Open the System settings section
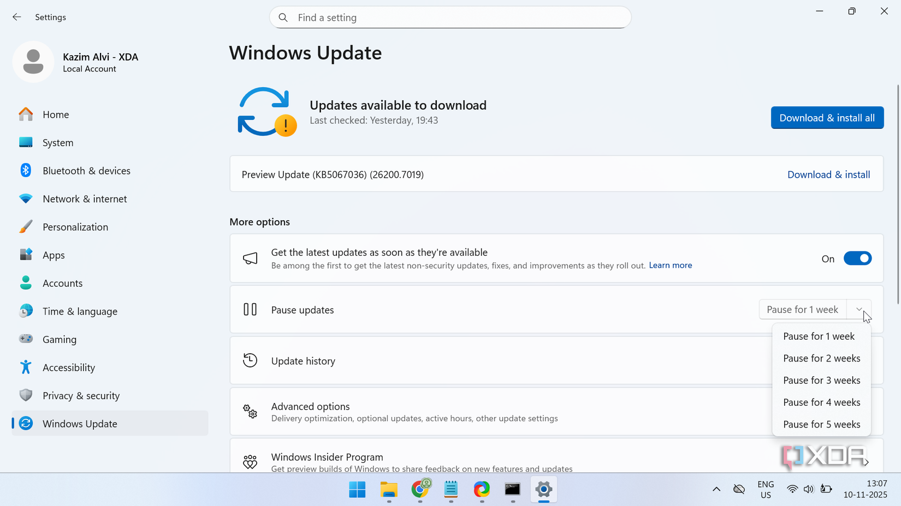The width and height of the screenshot is (901, 506). point(58,142)
